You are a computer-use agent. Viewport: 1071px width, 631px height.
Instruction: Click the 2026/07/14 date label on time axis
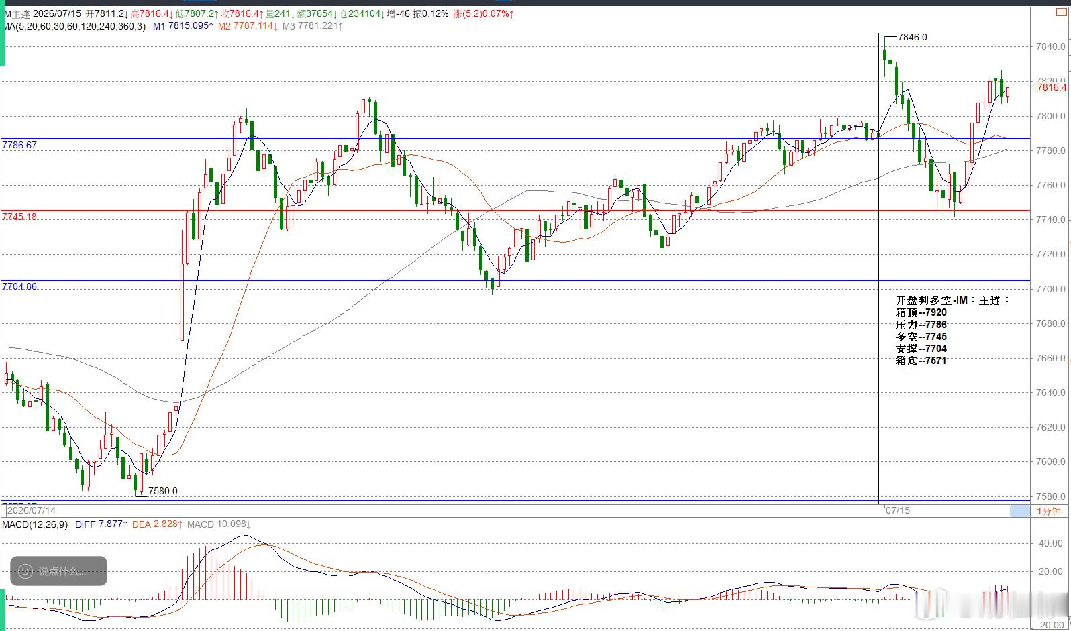[x=32, y=510]
